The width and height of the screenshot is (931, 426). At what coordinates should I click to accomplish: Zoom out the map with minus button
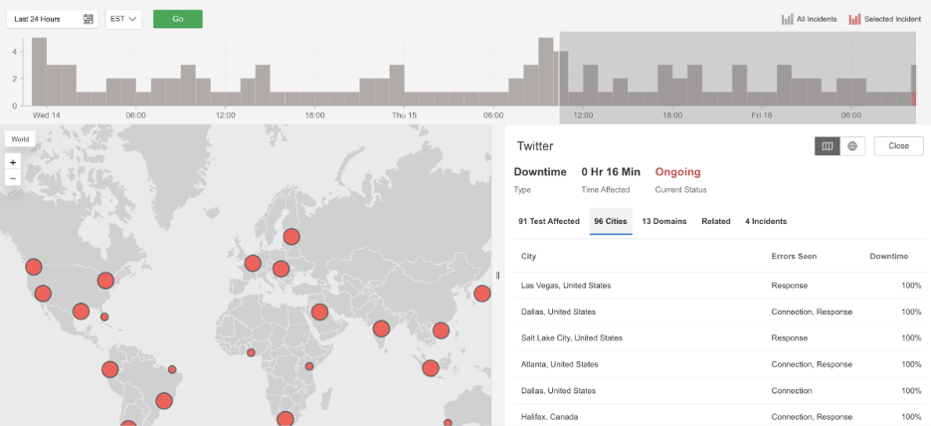[13, 177]
